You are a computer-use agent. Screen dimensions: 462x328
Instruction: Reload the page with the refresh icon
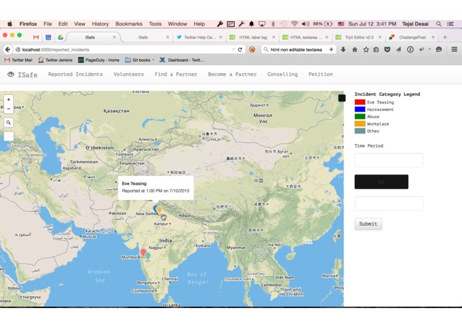click(x=240, y=49)
